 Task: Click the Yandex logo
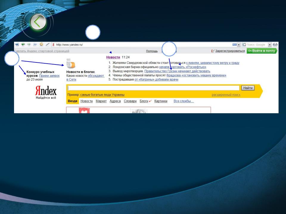(46, 91)
